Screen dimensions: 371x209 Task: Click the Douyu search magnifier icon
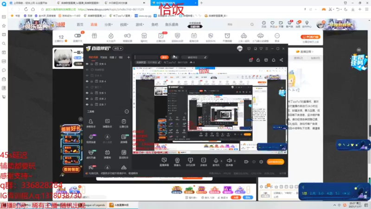252,25
